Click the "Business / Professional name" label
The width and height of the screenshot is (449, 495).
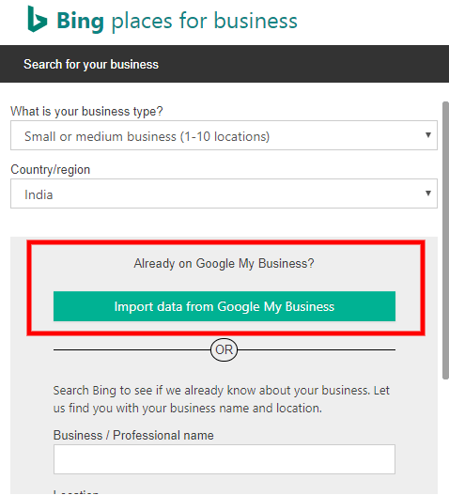(x=133, y=435)
